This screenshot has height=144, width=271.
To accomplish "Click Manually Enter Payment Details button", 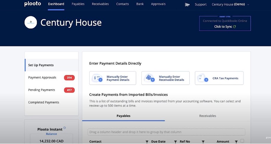I will click(x=113, y=78).
